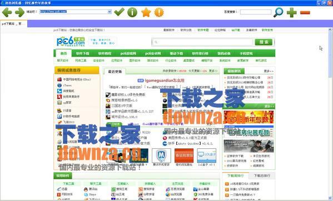Screen dimensions: 333x201
Task: Open the green info circle icon
Action: (132, 12)
